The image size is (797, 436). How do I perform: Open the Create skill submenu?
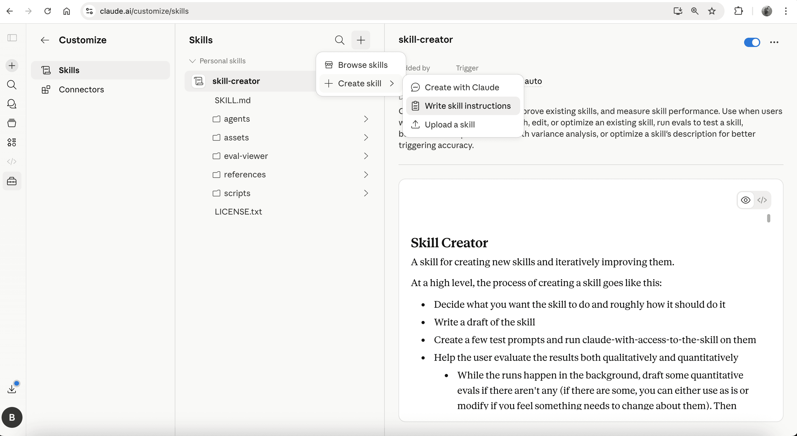360,83
